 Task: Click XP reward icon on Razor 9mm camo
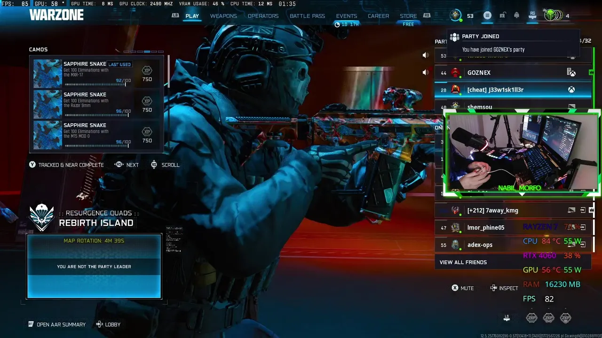tap(147, 101)
